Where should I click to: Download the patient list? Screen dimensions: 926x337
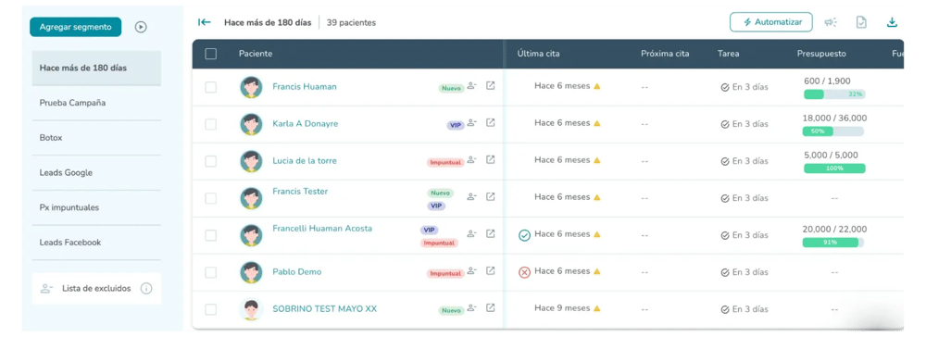tap(892, 22)
